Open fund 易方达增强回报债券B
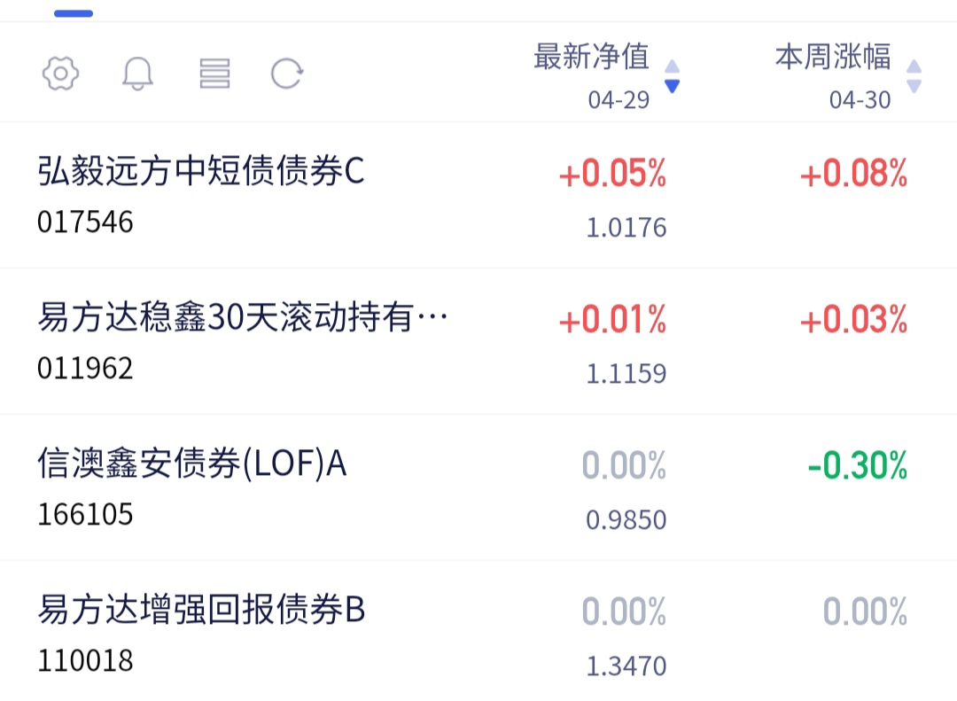 (x=201, y=610)
